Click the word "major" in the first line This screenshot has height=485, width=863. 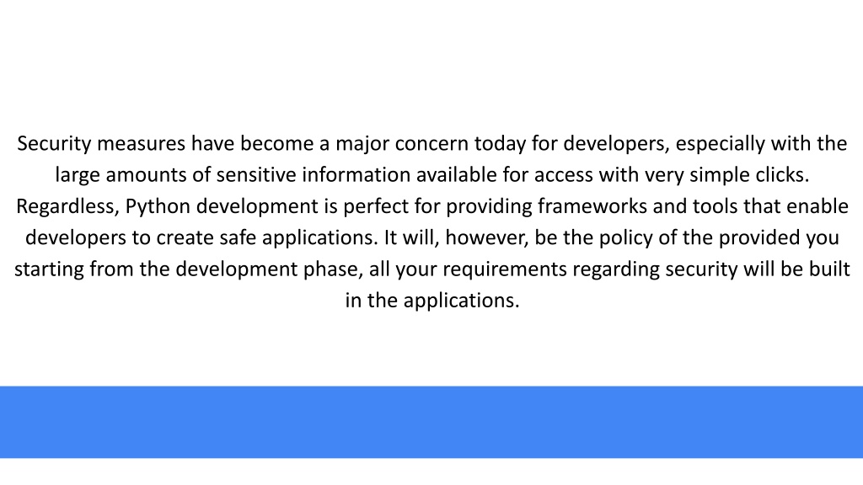click(362, 144)
